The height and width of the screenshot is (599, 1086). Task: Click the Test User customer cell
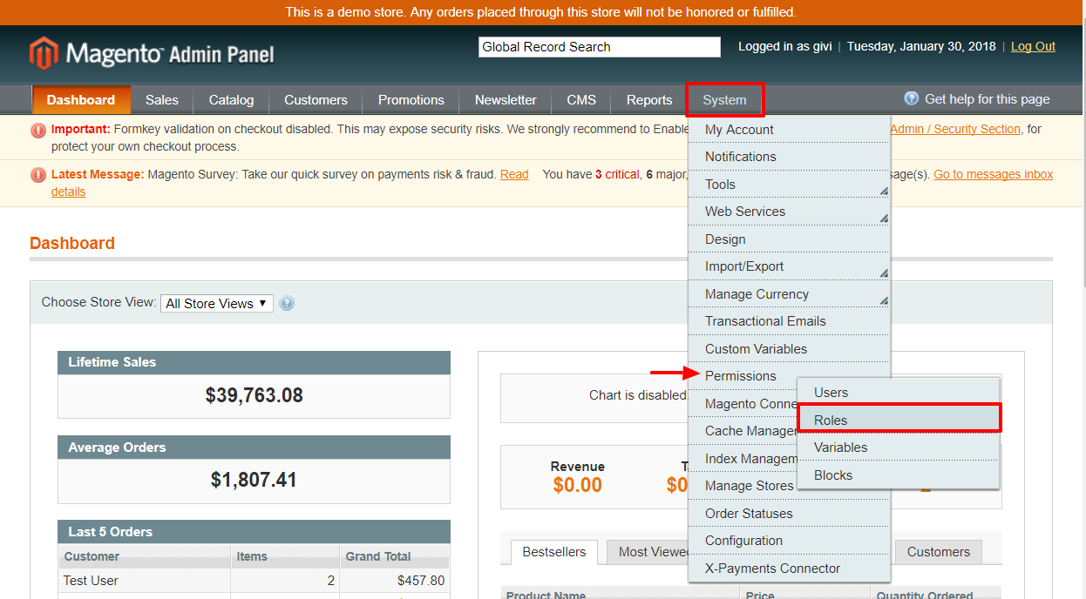(x=145, y=581)
